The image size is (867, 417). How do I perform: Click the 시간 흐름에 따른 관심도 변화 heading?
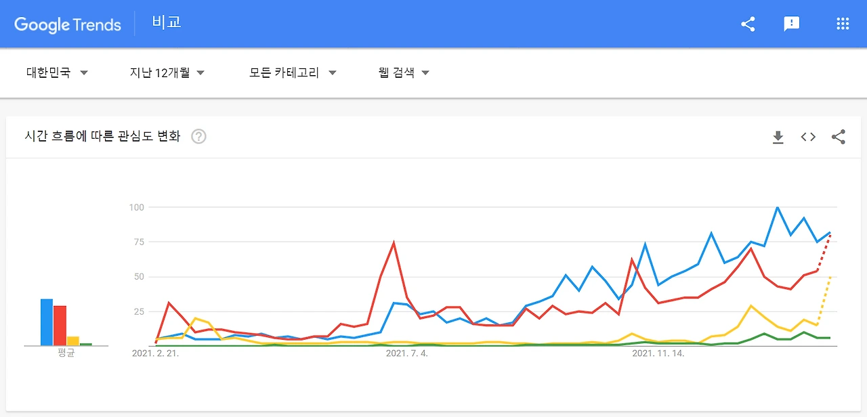click(102, 137)
